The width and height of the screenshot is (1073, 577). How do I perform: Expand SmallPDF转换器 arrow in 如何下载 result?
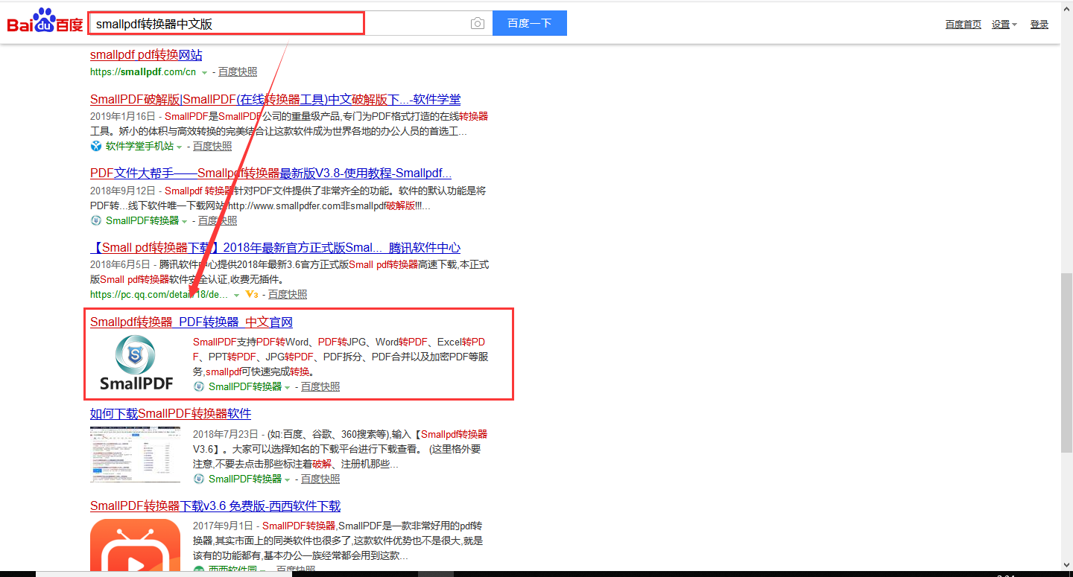point(288,479)
